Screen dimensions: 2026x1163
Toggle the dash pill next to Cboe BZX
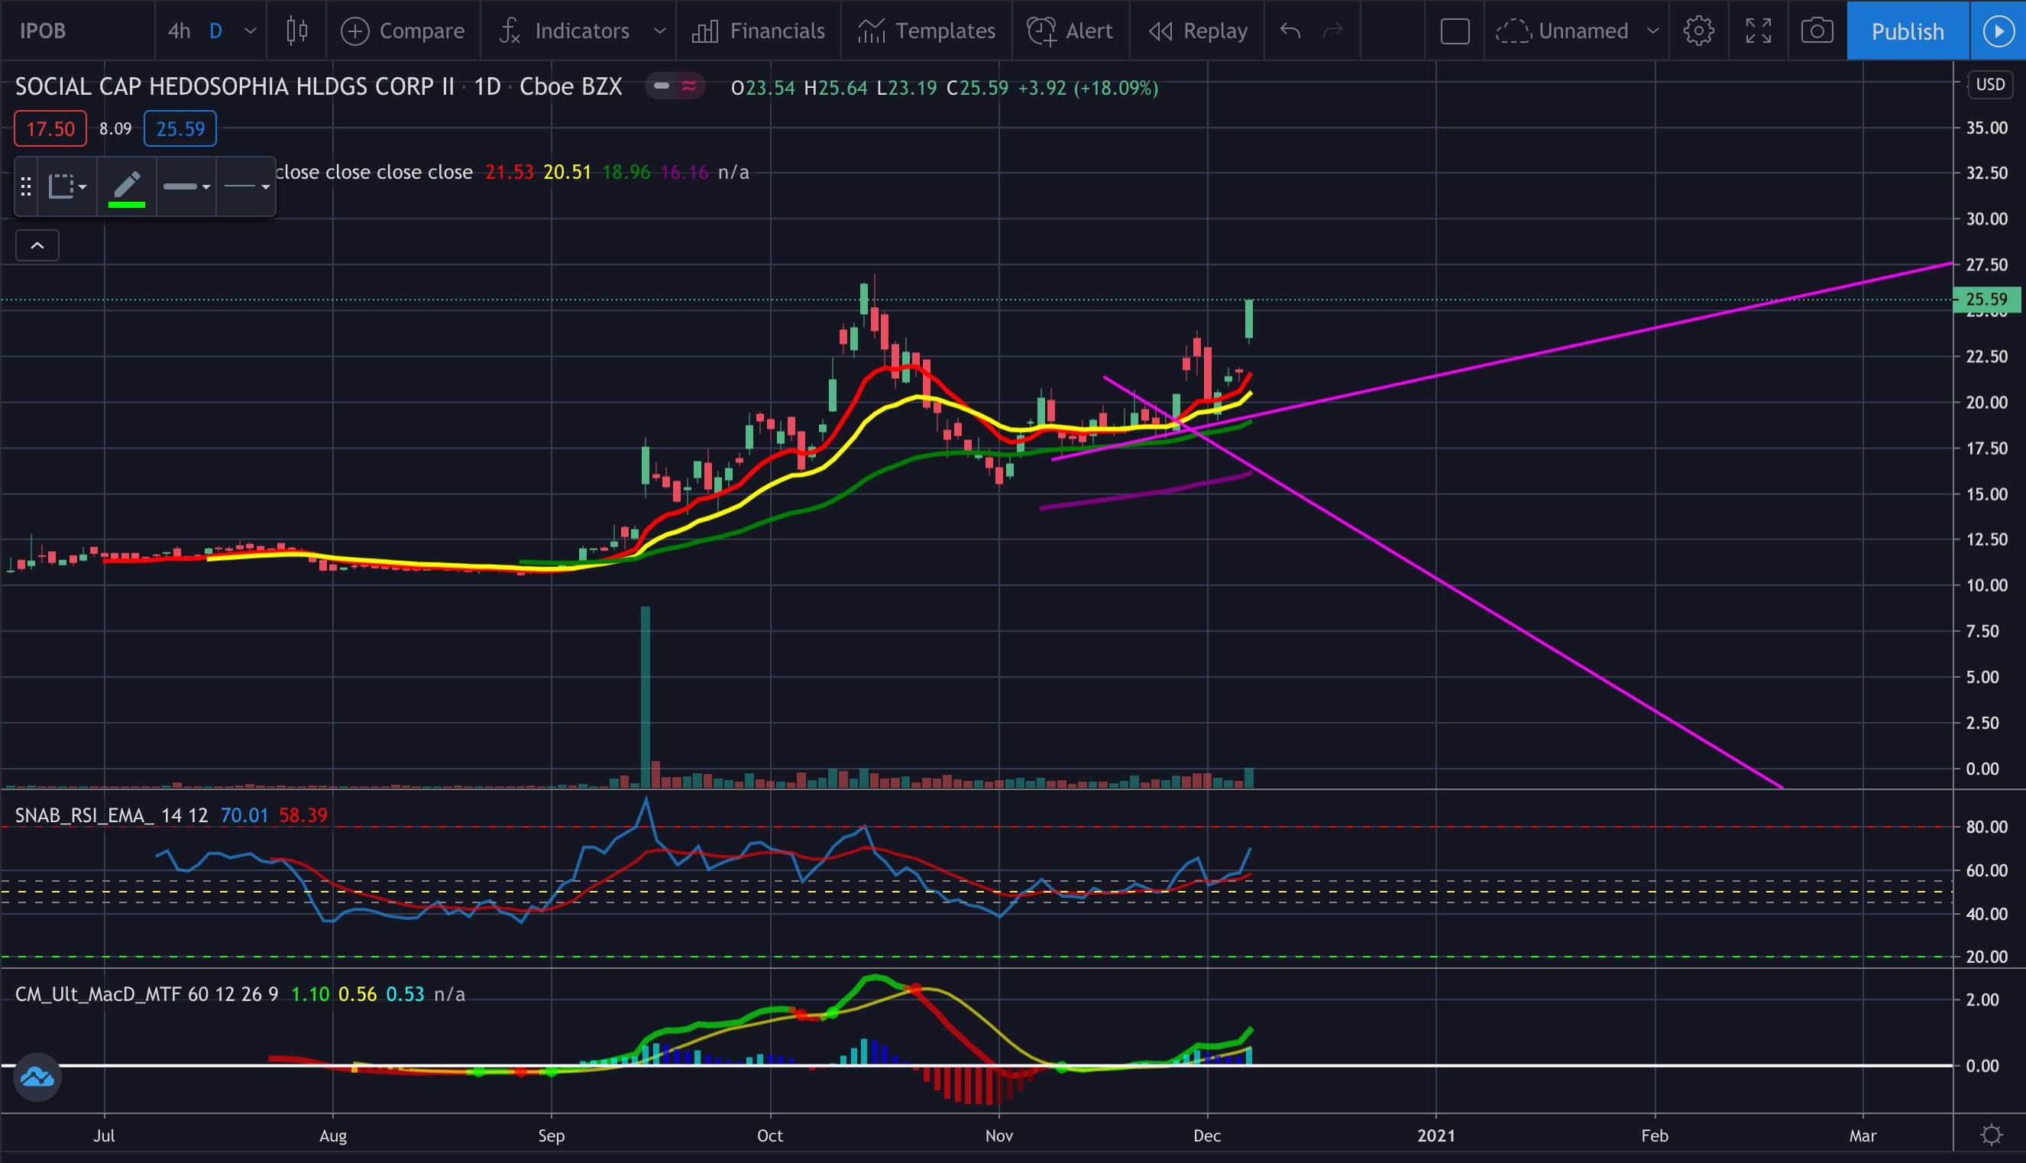(662, 86)
